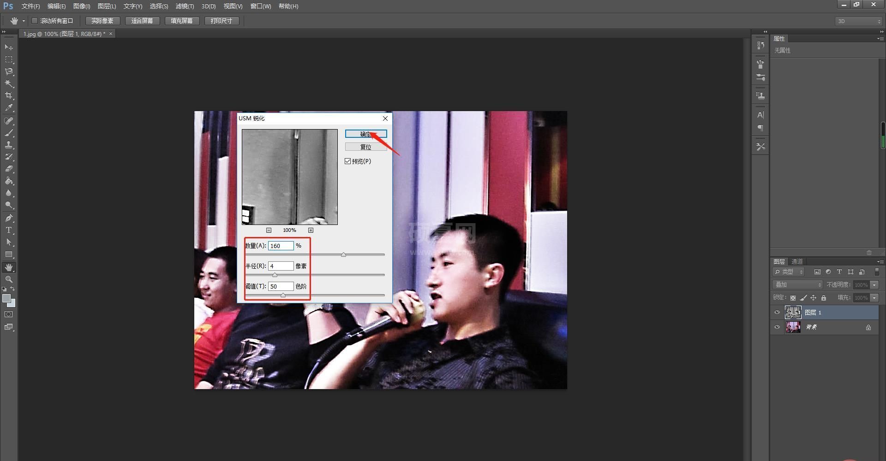
Task: Open the 属性 panel flyout menu
Action: click(880, 39)
